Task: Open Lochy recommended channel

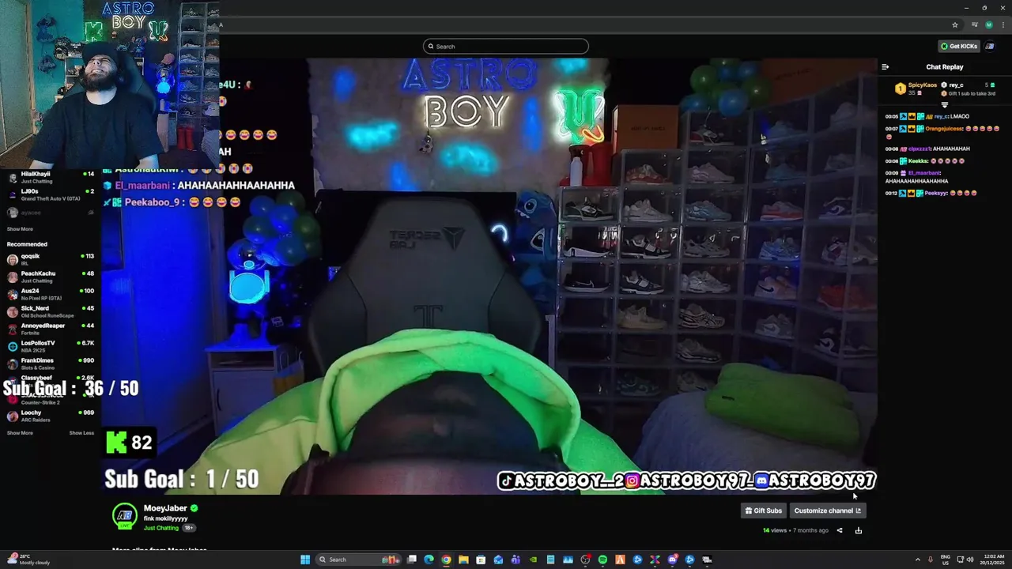Action: 51,416
